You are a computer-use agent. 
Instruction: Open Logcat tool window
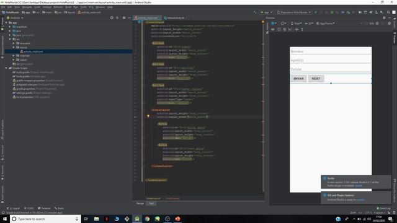click(13, 208)
